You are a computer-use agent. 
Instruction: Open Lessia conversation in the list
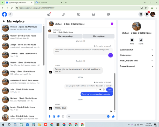22,109
